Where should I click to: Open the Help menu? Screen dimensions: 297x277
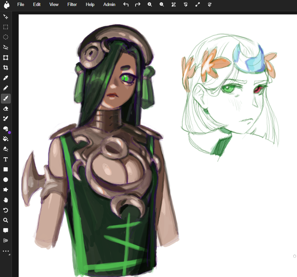pos(90,5)
